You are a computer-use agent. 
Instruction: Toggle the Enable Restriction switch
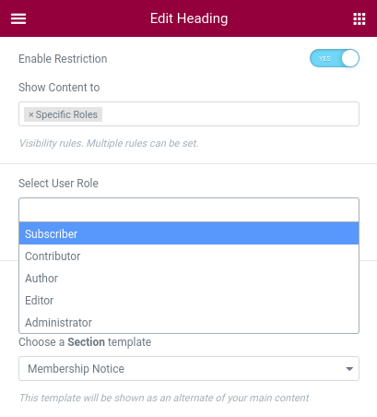click(x=335, y=58)
